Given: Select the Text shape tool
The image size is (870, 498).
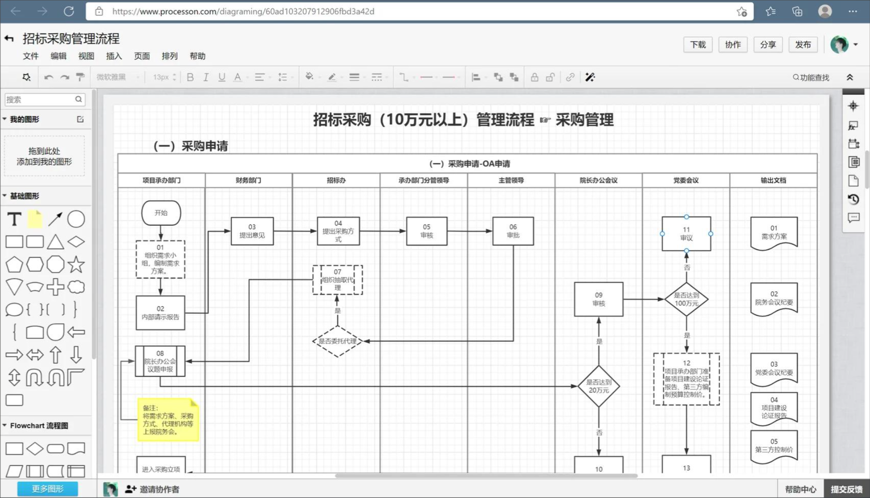Looking at the screenshot, I should coord(14,219).
